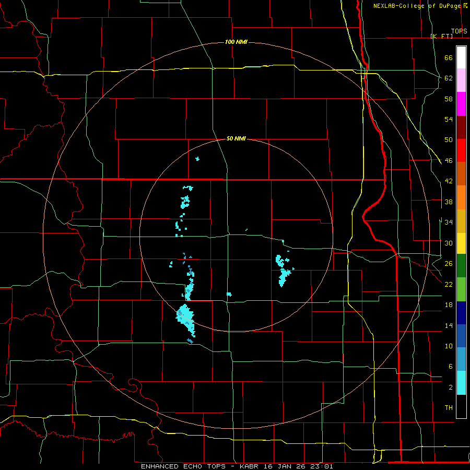Click the '38' legend value
The image size is (470, 470).
click(449, 202)
